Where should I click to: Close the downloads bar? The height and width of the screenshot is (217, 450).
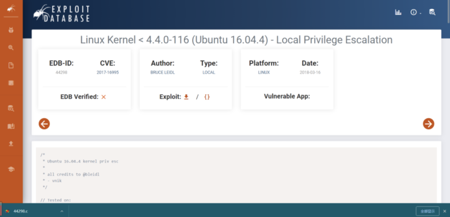click(445, 211)
